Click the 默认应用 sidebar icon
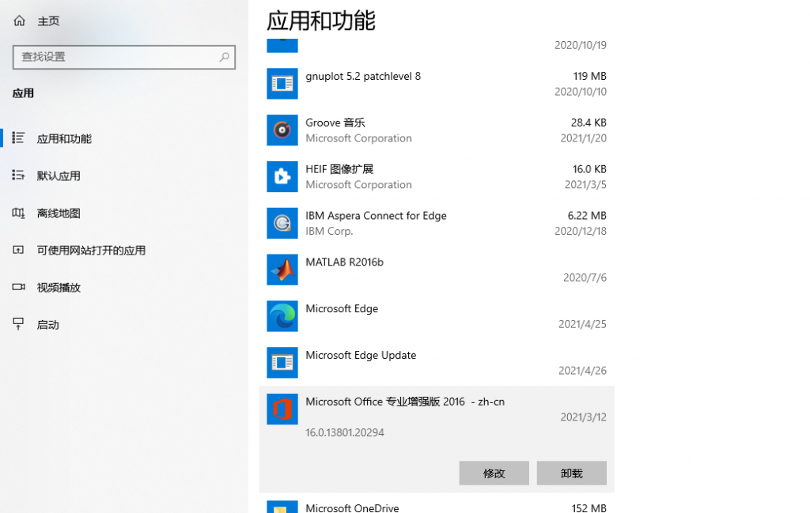Screen dimensions: 810x513 point(19,175)
